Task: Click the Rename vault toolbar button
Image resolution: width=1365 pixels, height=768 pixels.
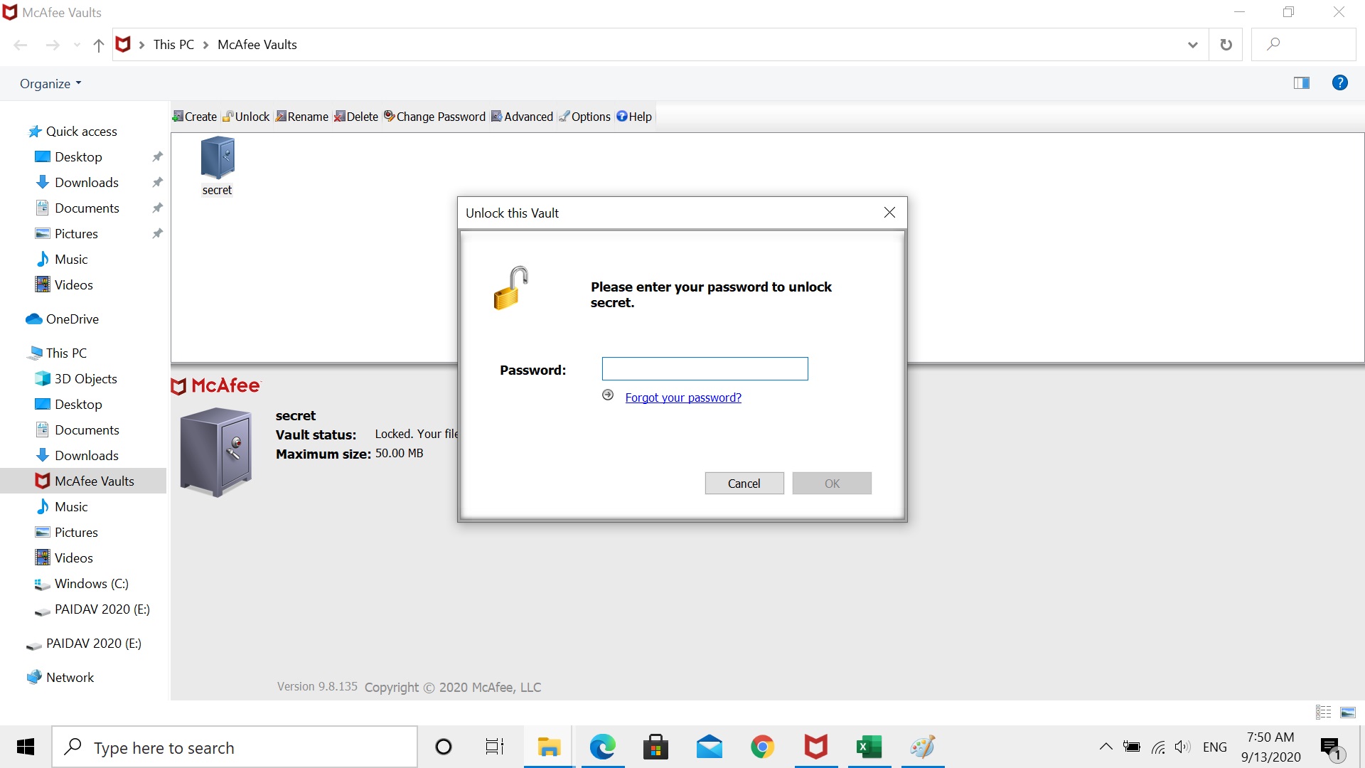Action: coord(302,117)
